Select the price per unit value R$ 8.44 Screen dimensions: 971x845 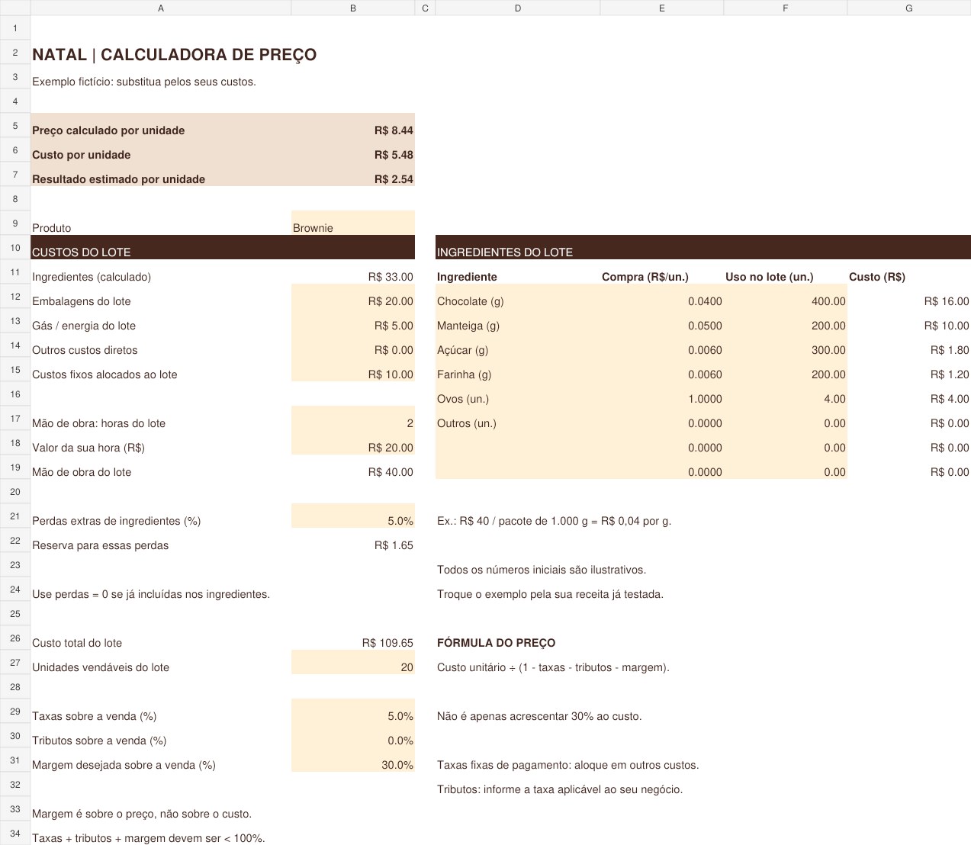(353, 125)
